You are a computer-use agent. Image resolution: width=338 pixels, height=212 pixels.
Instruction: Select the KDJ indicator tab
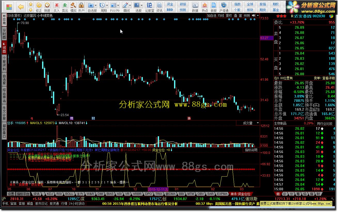click(x=50, y=194)
